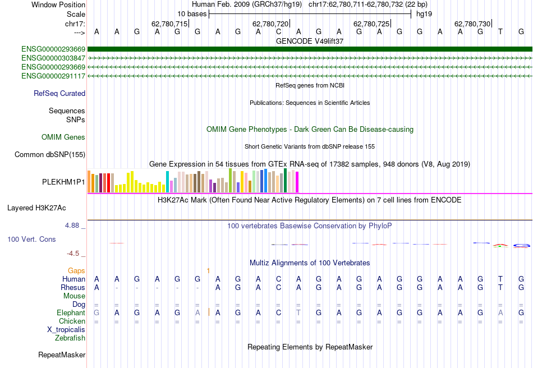Click the PLEKHM1P1 gene expression label
The width and height of the screenshot is (533, 368).
63,182
